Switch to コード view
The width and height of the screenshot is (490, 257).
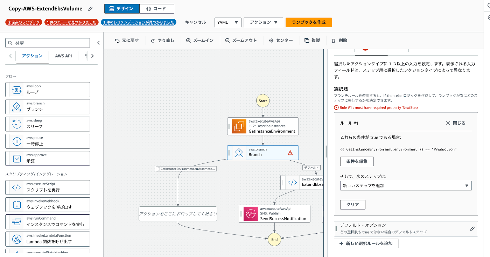click(157, 9)
